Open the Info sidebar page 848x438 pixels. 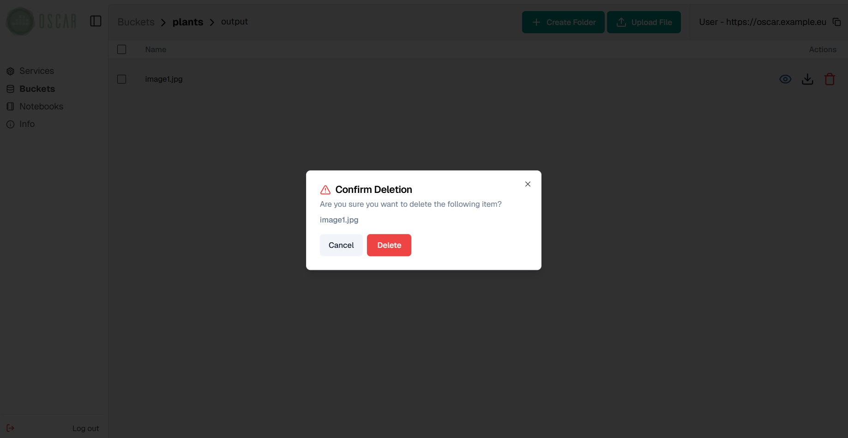(x=27, y=124)
